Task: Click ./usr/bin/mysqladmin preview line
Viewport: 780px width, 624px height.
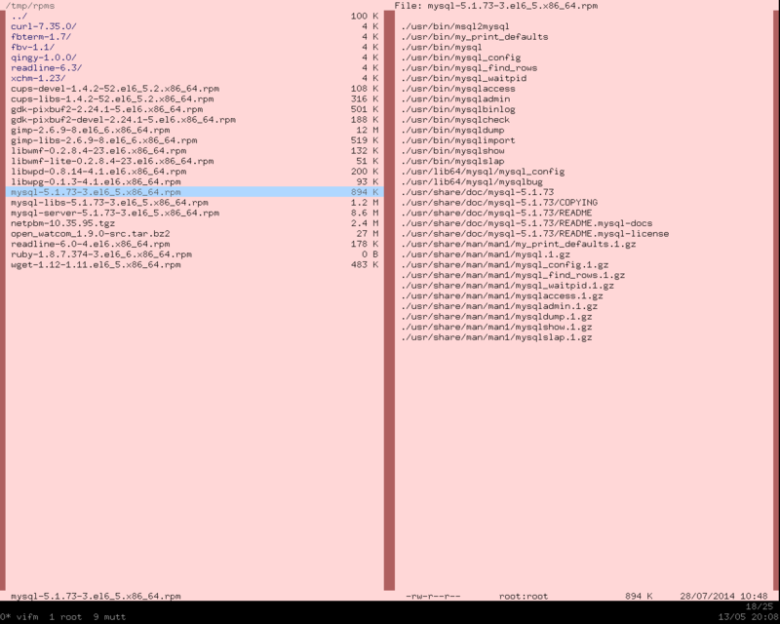Action: [455, 99]
